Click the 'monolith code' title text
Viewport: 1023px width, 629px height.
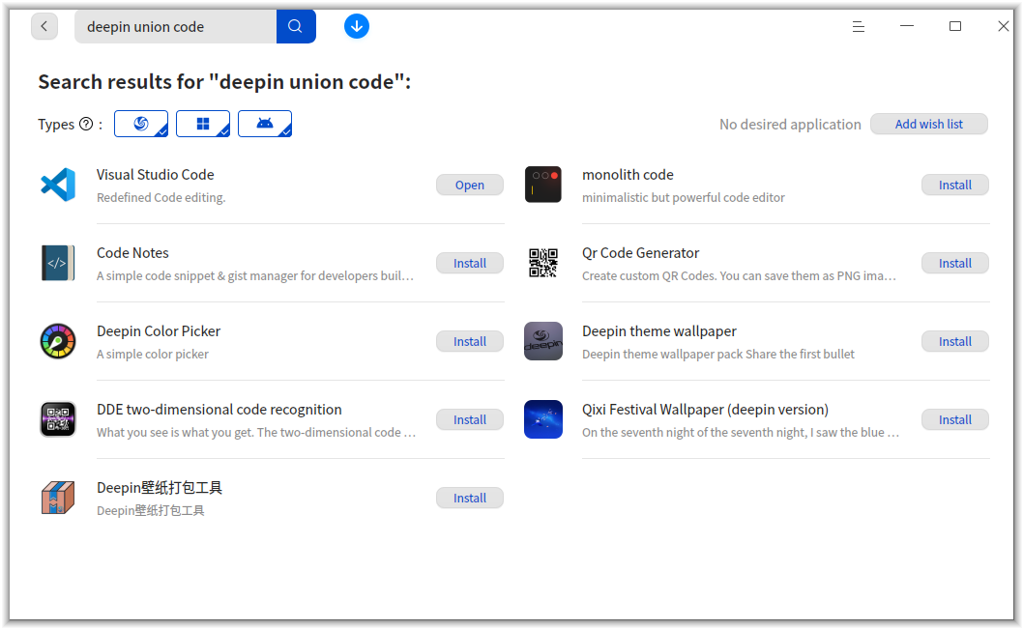[628, 175]
